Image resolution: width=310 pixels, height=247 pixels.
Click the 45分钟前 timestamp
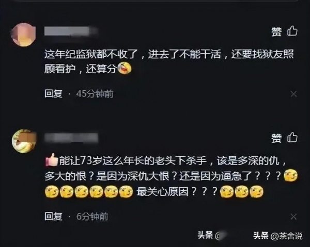[95, 94]
